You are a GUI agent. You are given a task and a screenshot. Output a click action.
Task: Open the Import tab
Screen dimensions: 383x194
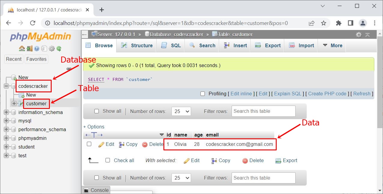pos(301,45)
